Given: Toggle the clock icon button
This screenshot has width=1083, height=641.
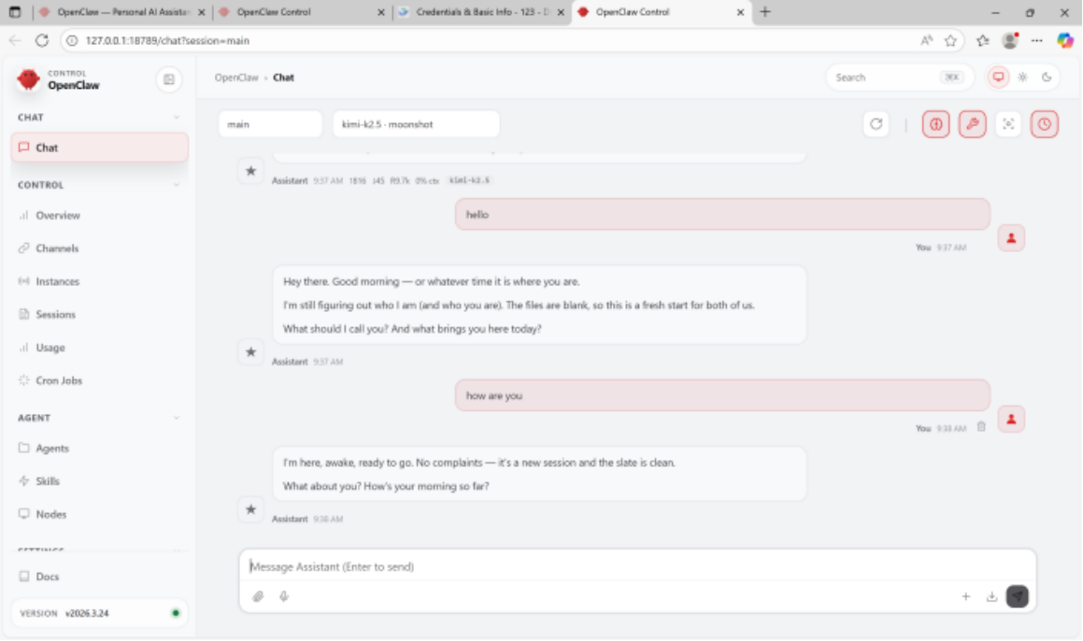Looking at the screenshot, I should point(1044,124).
